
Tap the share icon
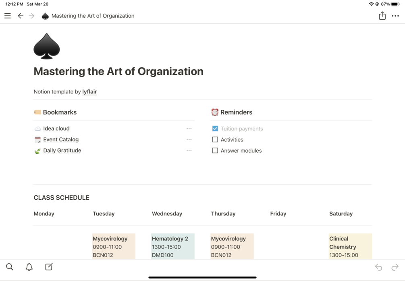coord(382,16)
